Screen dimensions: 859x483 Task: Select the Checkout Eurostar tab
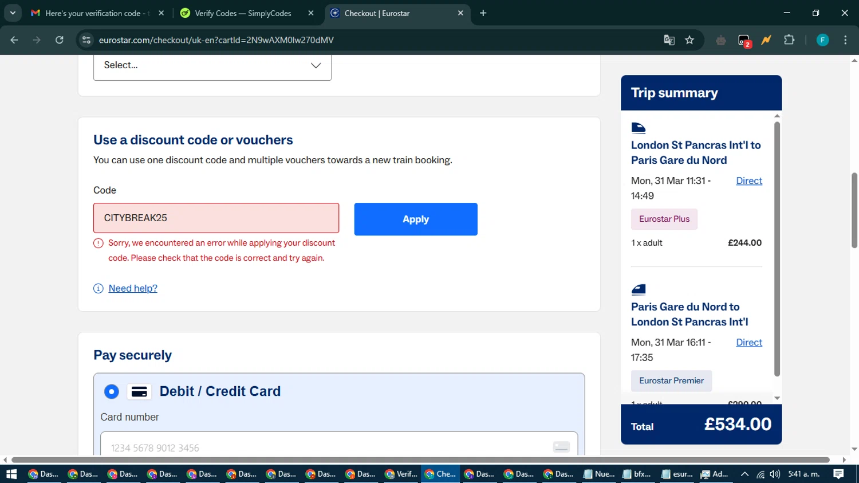(x=397, y=13)
